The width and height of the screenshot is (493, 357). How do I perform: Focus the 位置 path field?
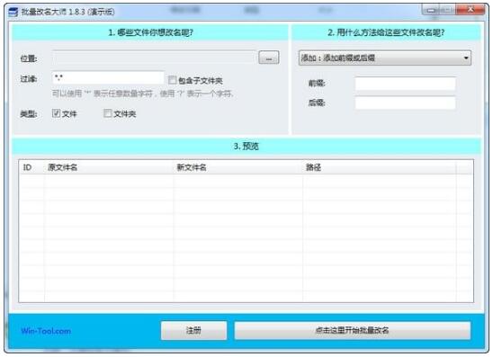[154, 58]
